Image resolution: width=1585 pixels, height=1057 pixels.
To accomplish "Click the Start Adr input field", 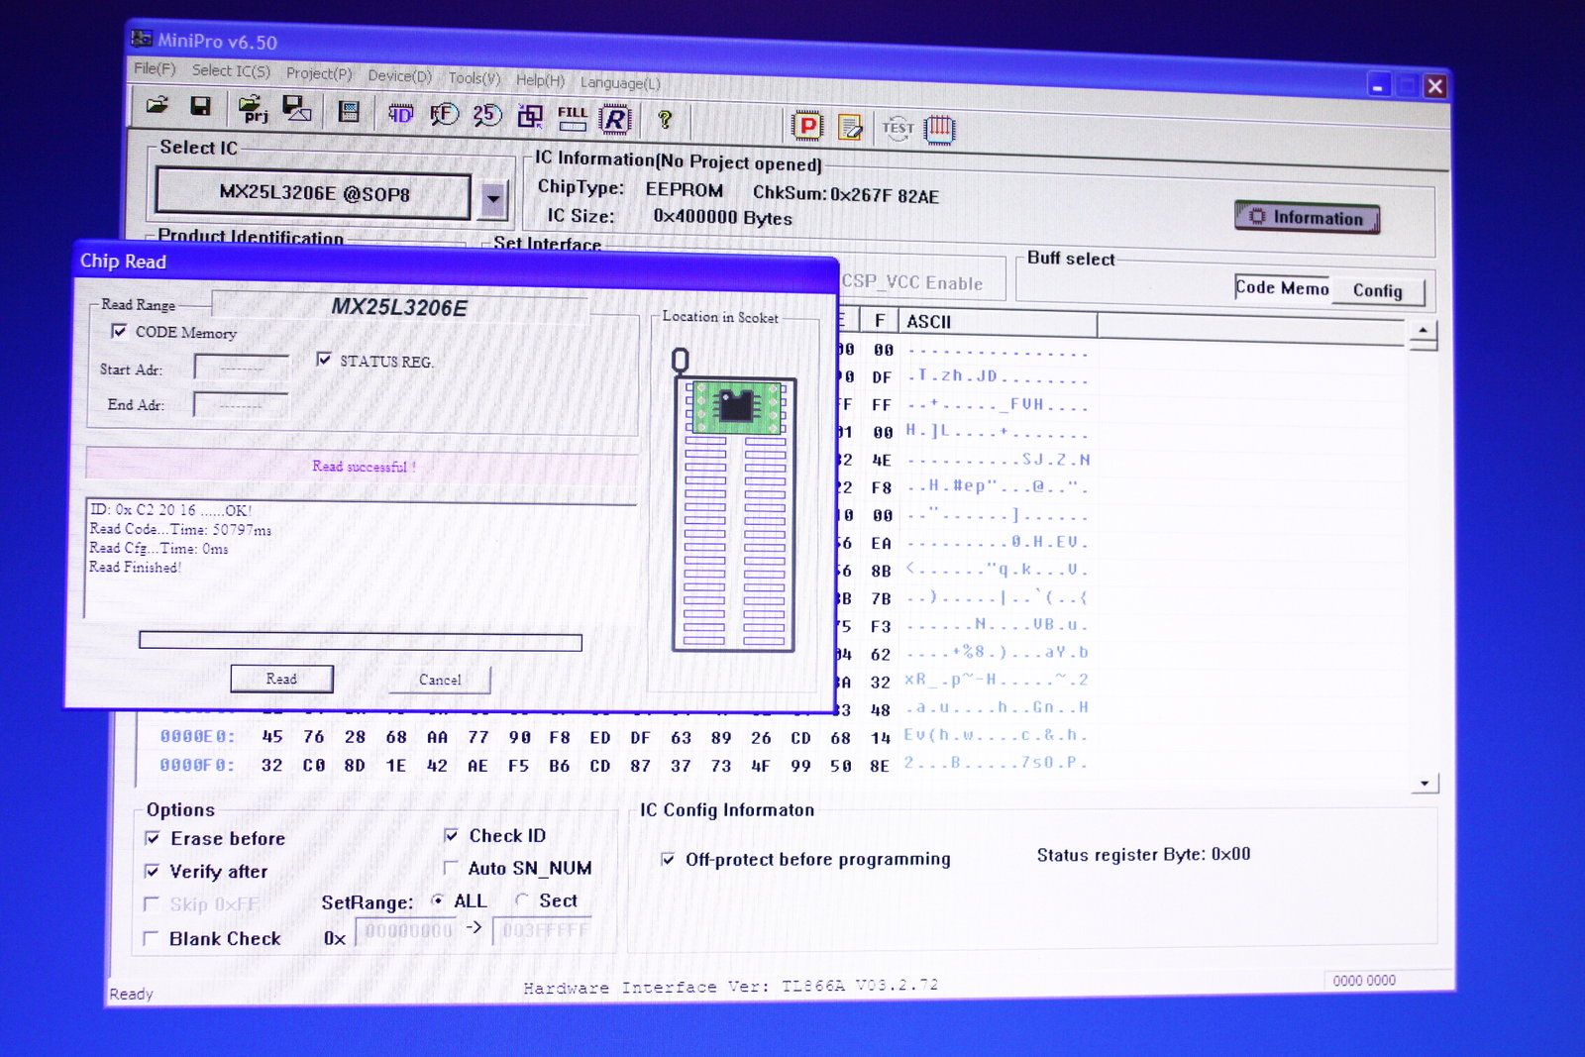I will tap(242, 368).
